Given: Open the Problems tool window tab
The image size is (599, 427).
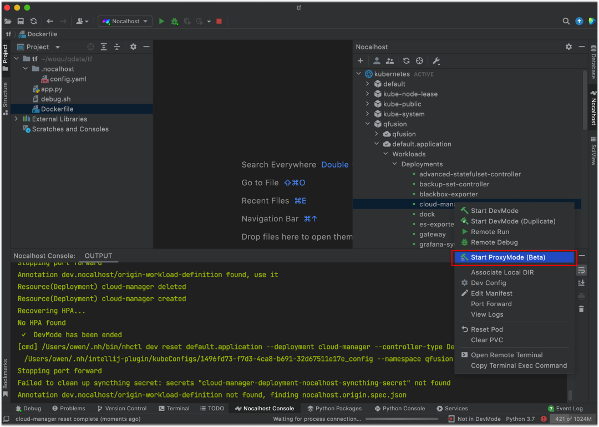Looking at the screenshot, I should pyautogui.click(x=69, y=408).
